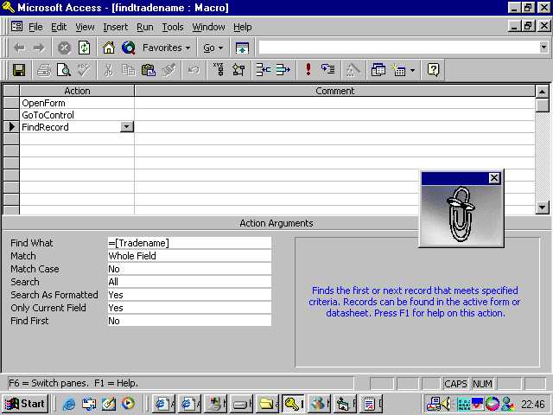Click the scroll up arrow of the action grid

(542, 92)
